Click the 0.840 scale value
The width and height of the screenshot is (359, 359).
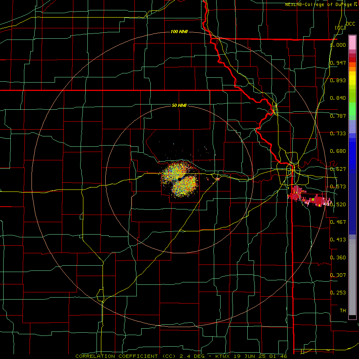(x=338, y=98)
